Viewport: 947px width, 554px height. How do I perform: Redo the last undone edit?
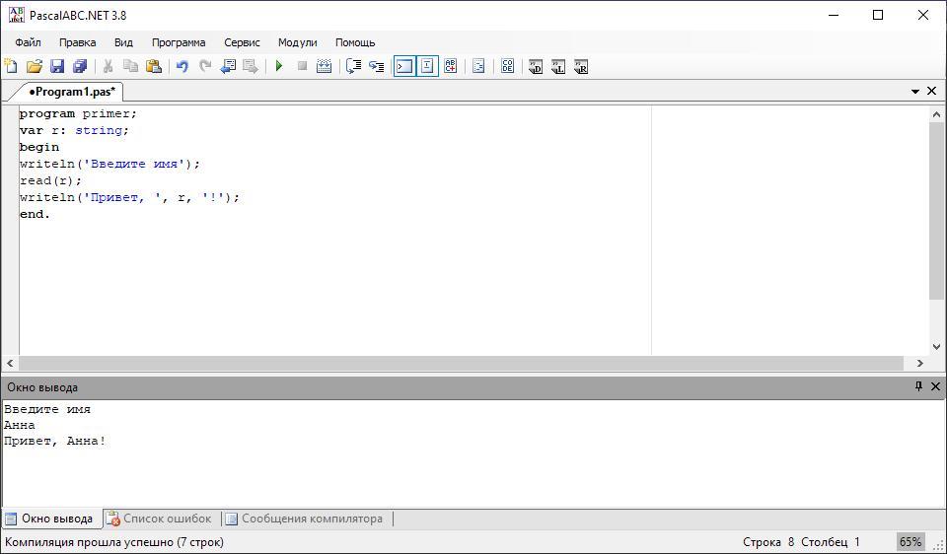[205, 66]
